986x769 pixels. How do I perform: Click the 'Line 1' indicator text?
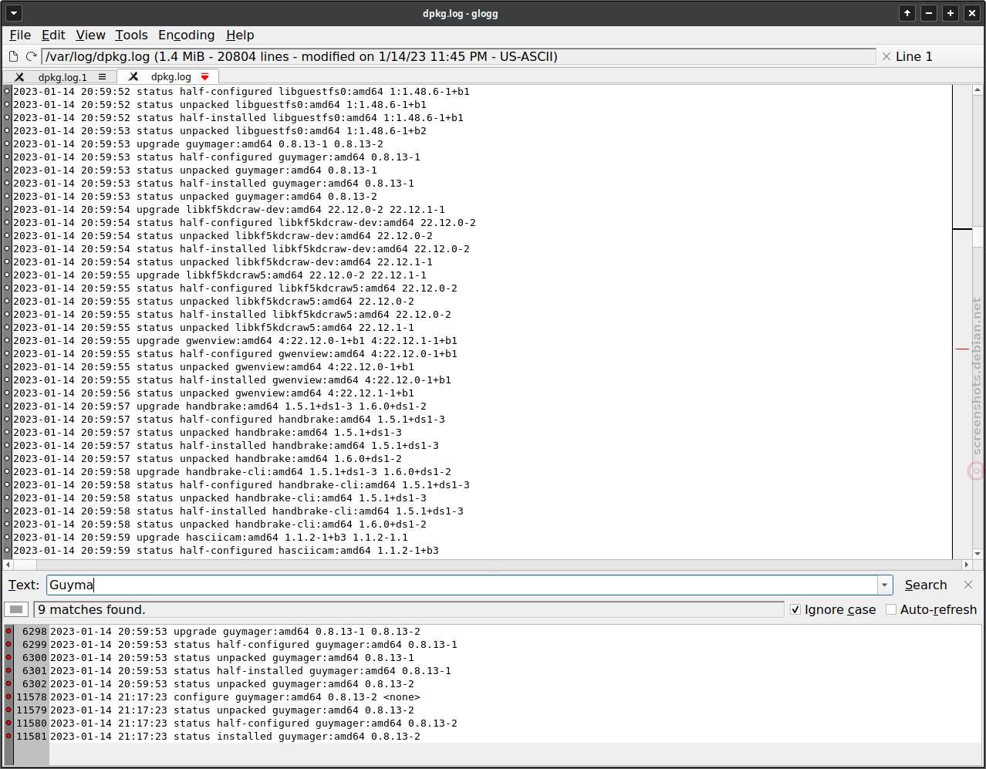click(x=913, y=56)
